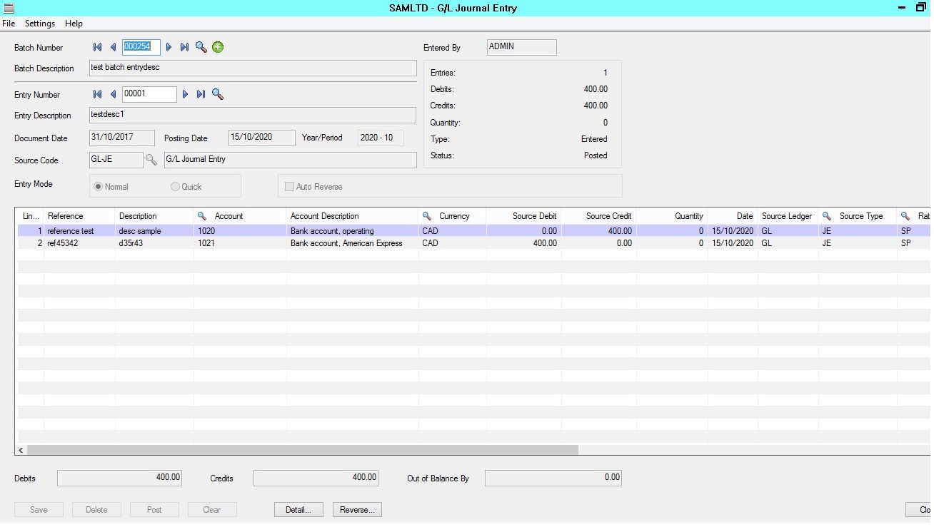Image resolution: width=934 pixels, height=527 pixels.
Task: Click 'Bank account, American Express' cell
Action: (x=353, y=243)
